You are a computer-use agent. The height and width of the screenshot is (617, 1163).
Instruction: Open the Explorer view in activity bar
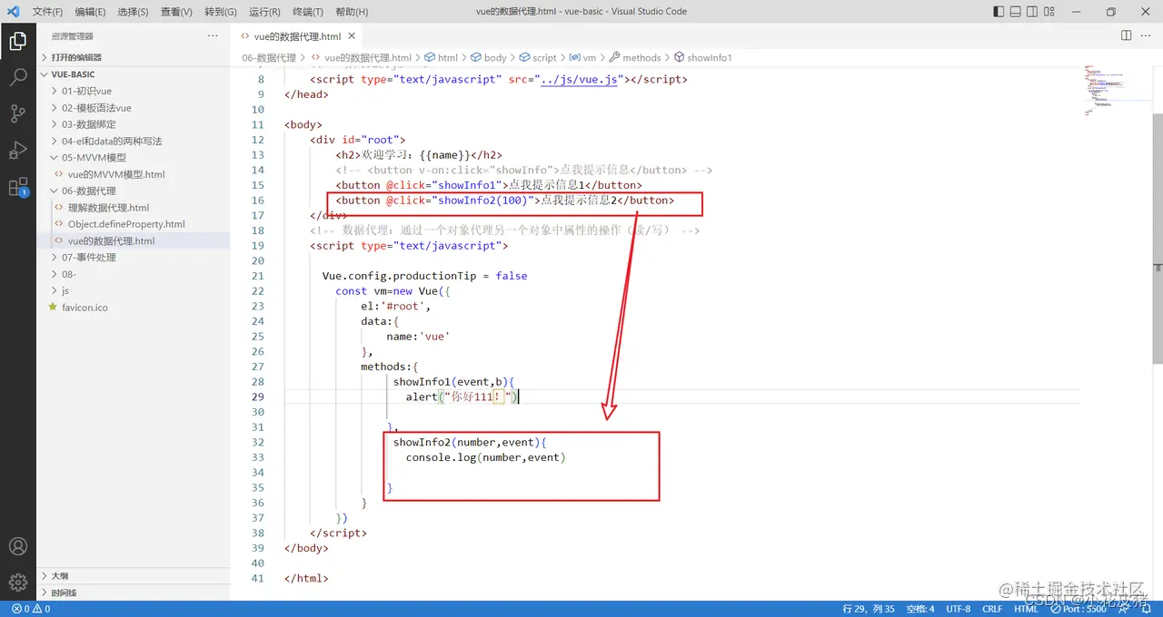[x=17, y=40]
